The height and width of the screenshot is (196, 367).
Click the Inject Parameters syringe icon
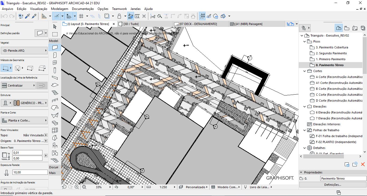(34, 16)
